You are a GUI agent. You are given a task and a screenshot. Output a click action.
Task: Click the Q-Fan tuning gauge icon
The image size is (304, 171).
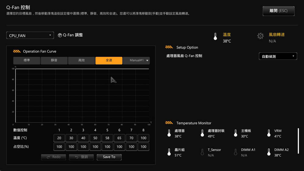[60, 35]
